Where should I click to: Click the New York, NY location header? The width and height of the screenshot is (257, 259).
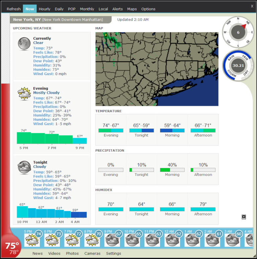61,20
